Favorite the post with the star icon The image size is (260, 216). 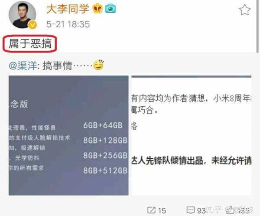coord(245,10)
